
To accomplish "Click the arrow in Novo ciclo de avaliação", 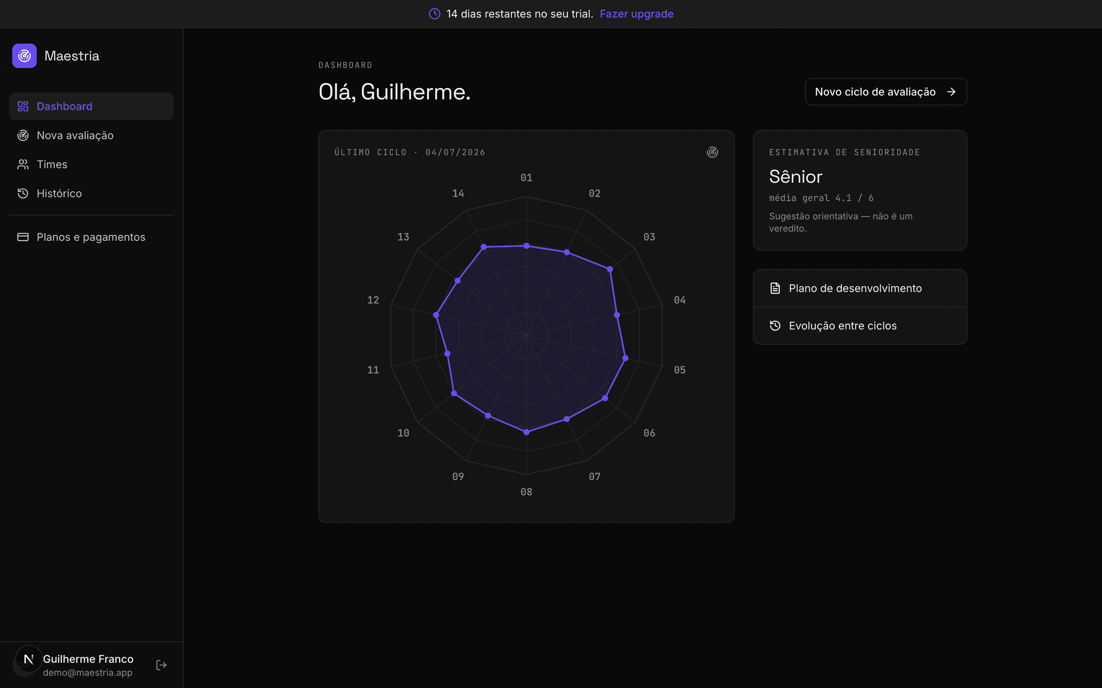I will pos(951,92).
